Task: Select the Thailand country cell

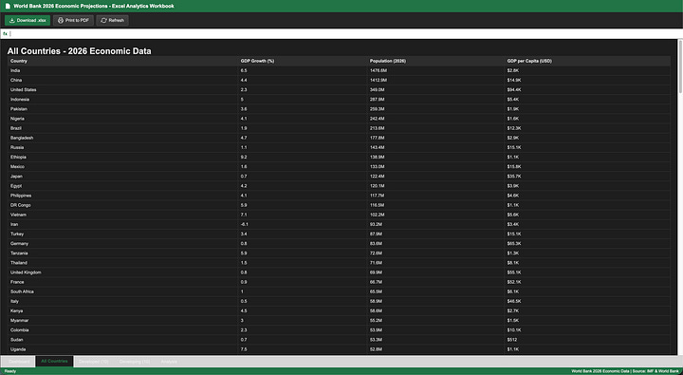Action: [122, 262]
